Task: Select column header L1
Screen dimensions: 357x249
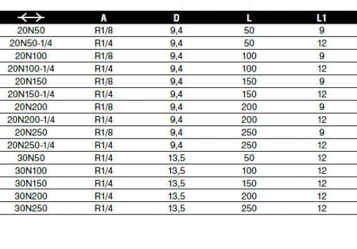Action: click(321, 18)
